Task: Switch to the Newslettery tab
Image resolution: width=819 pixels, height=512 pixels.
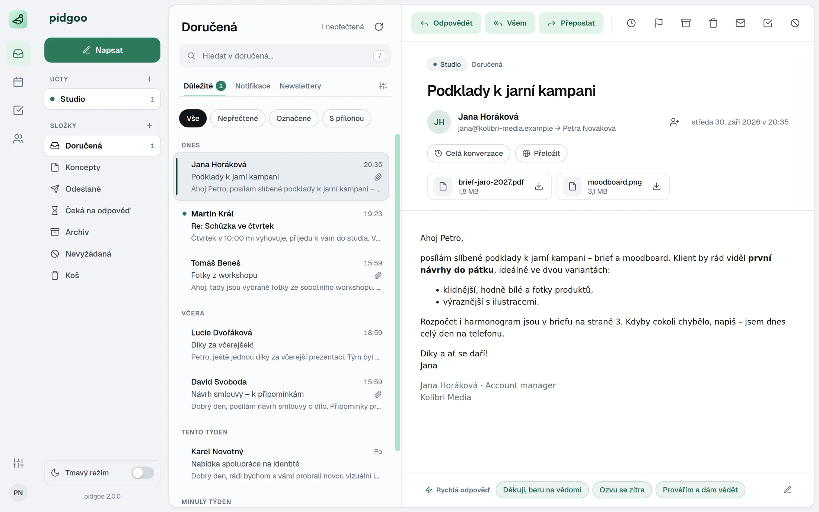Action: pyautogui.click(x=300, y=86)
